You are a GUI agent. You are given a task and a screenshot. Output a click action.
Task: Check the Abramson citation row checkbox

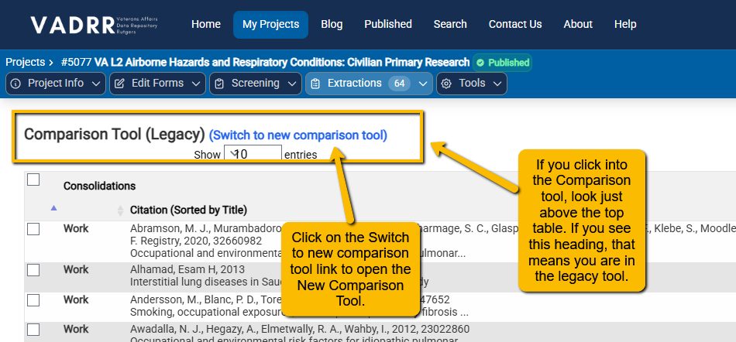click(x=33, y=229)
